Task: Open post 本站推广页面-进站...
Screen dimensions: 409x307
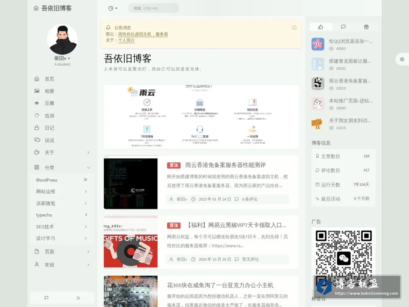Action: [351, 101]
